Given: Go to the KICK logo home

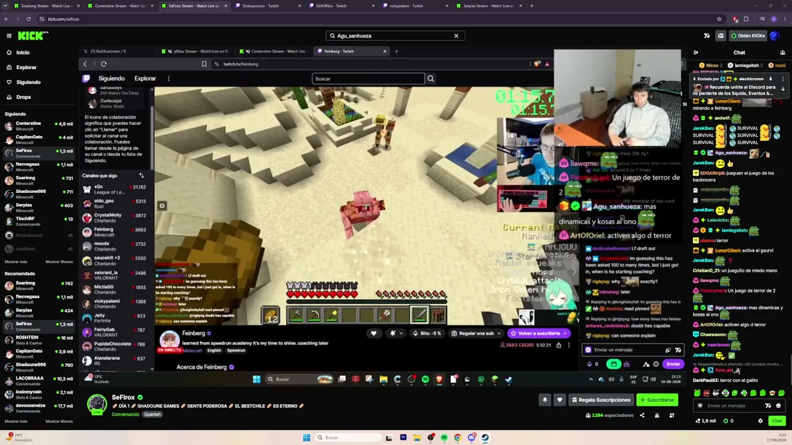Looking at the screenshot, I should pyautogui.click(x=30, y=36).
